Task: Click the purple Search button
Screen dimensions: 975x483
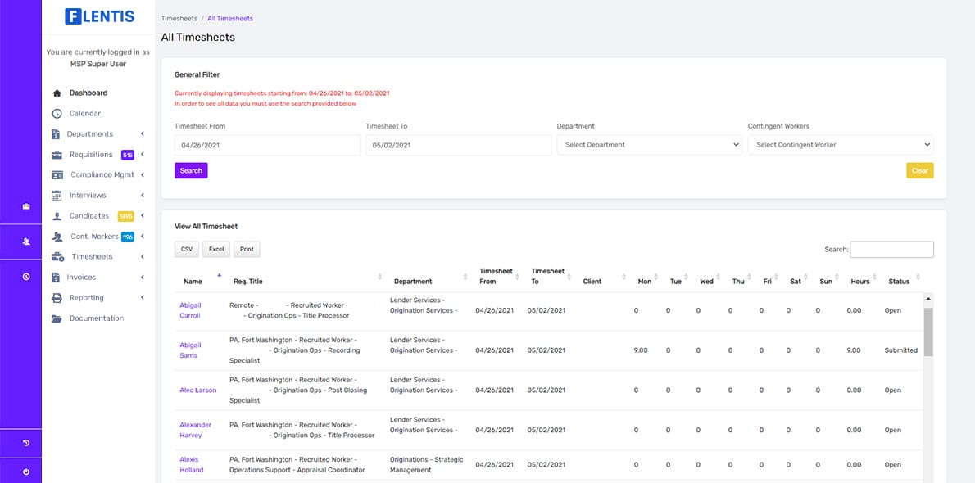Action: point(191,170)
